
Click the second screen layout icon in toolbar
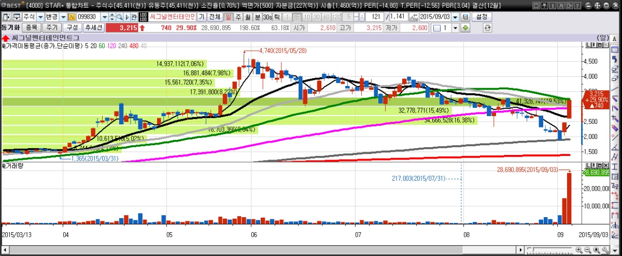point(18,17)
